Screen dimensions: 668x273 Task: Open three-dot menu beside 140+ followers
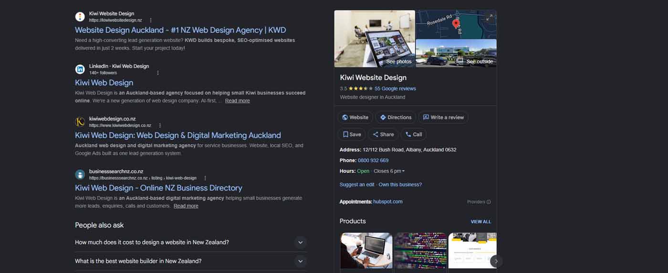pos(158,73)
